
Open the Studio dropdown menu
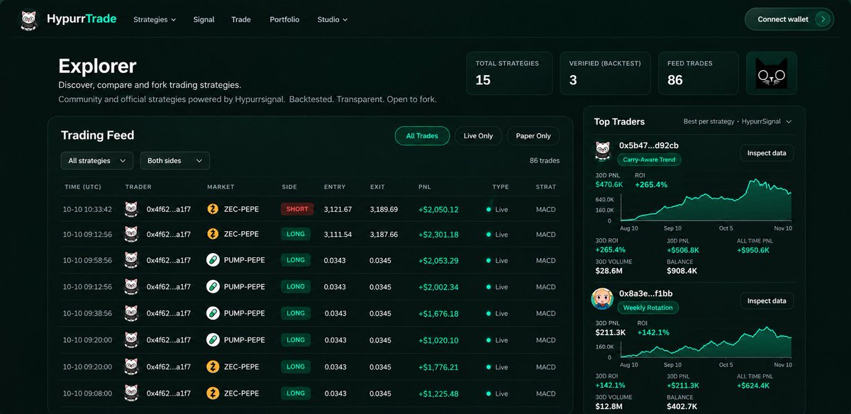333,20
